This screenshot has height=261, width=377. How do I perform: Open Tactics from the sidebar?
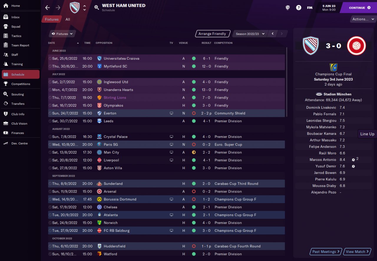16,36
